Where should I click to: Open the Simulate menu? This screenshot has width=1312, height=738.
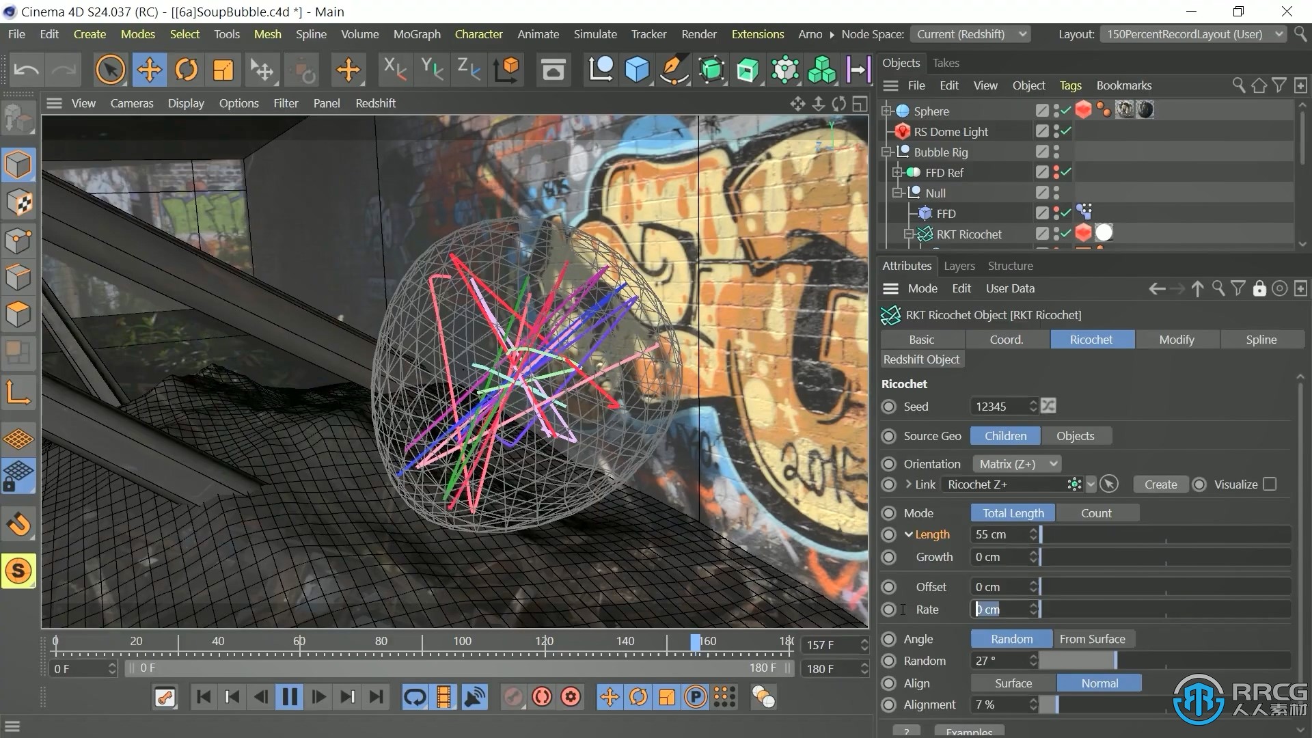point(595,34)
